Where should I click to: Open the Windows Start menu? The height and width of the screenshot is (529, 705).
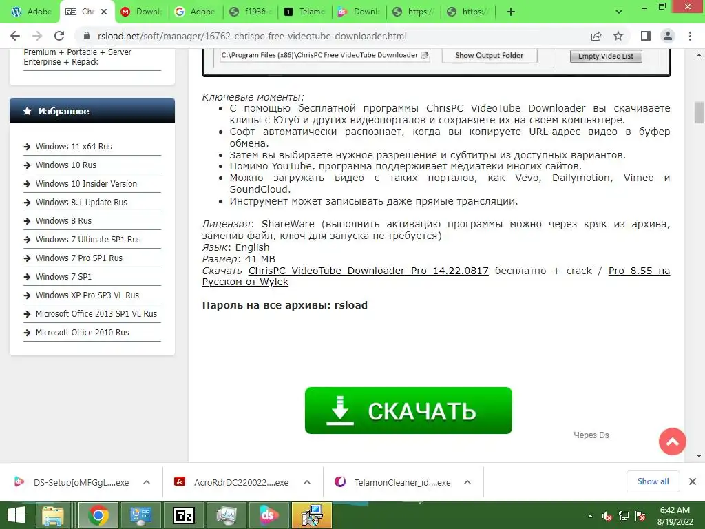point(17,515)
